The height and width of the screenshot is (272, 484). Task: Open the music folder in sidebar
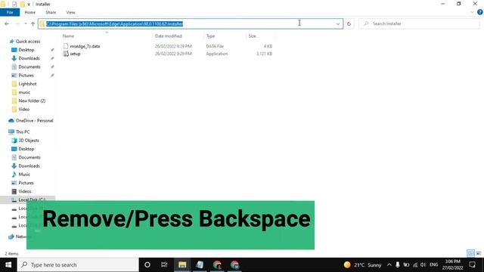pos(24,92)
